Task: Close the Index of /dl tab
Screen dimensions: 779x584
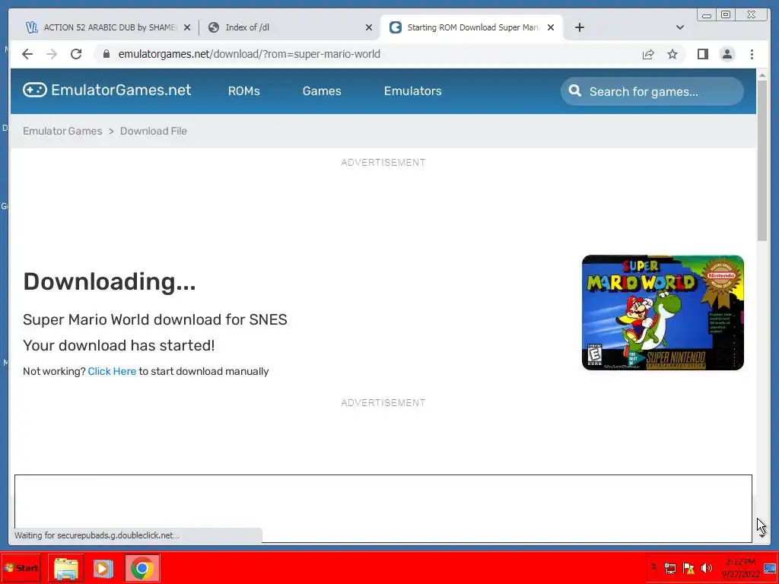Action: 369,27
